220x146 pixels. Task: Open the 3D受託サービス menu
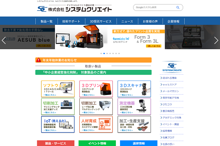tap(101, 21)
